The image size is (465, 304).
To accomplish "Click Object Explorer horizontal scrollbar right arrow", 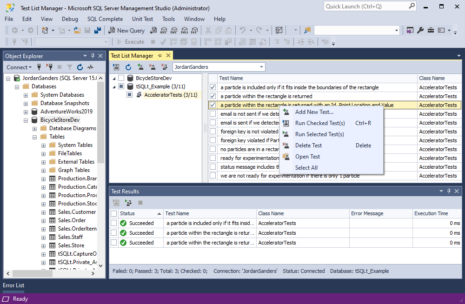I will click(x=93, y=273).
